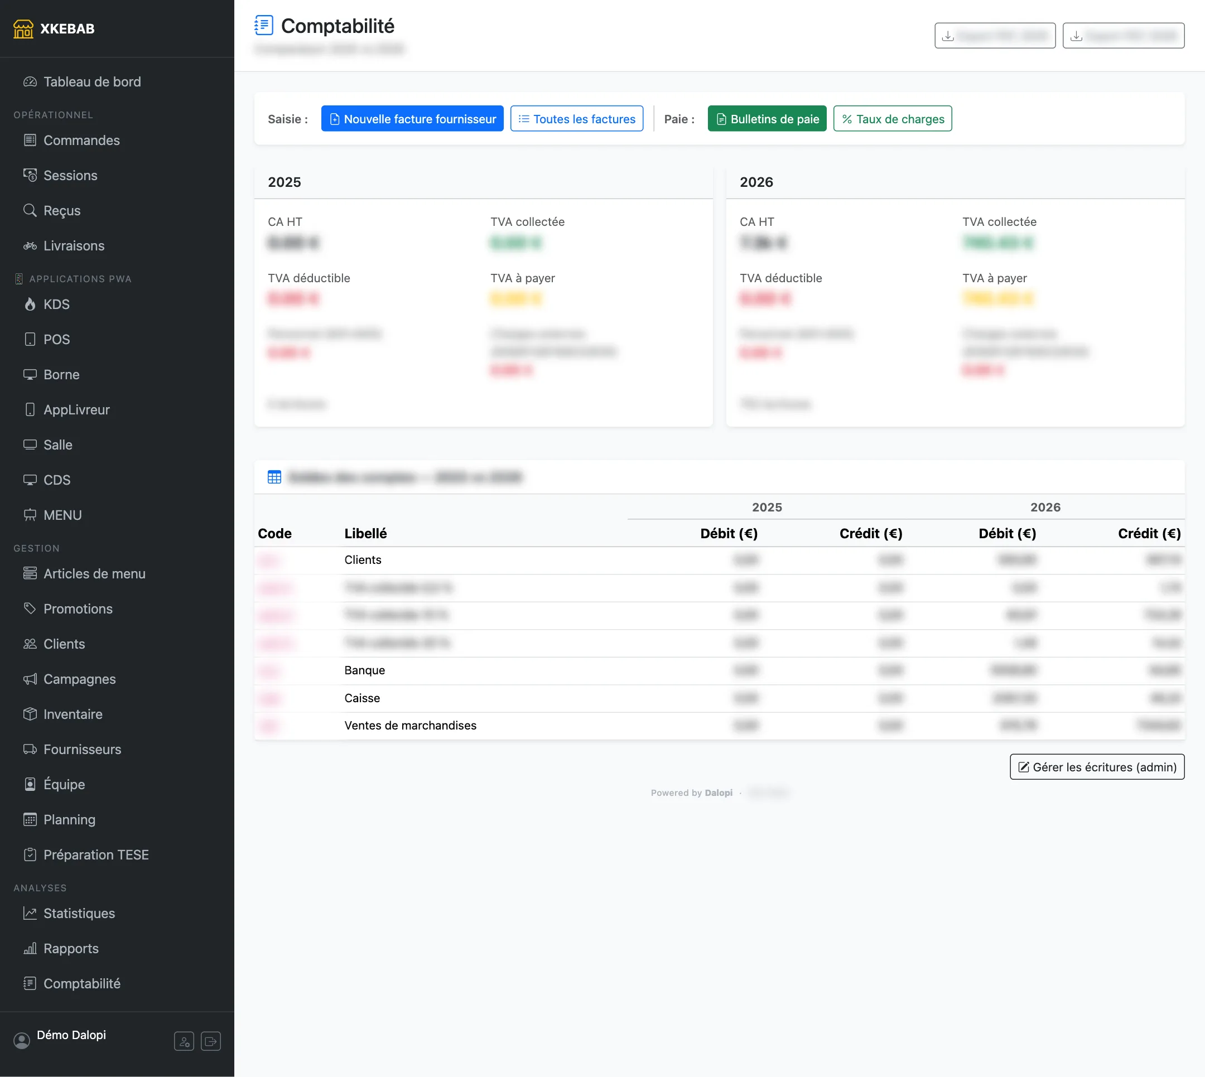This screenshot has height=1077, width=1205.
Task: Select Reçus in the sidebar
Action: pyautogui.click(x=52, y=211)
